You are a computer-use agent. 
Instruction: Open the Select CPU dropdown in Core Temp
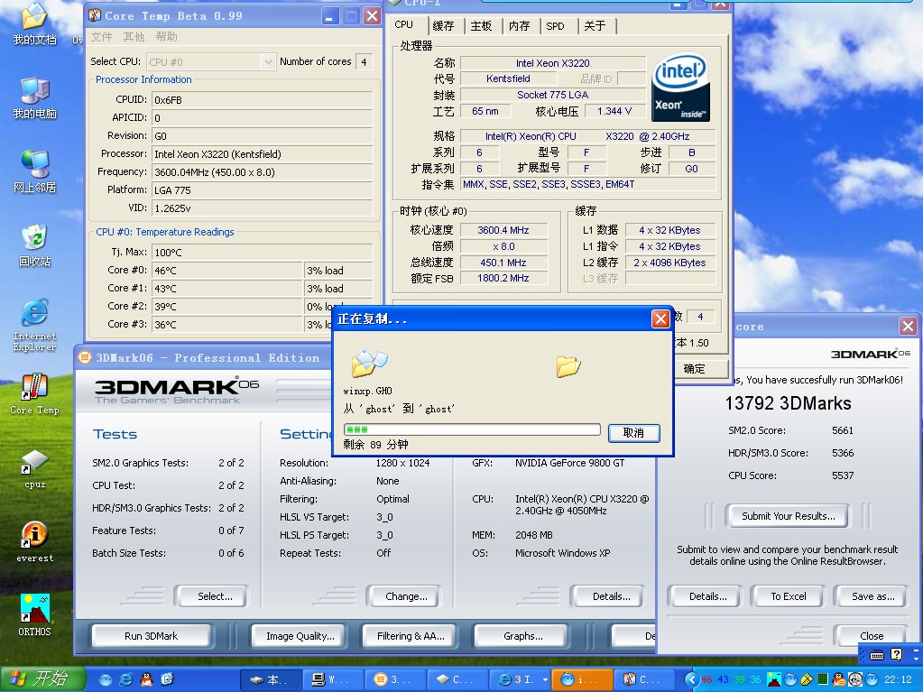(x=268, y=61)
